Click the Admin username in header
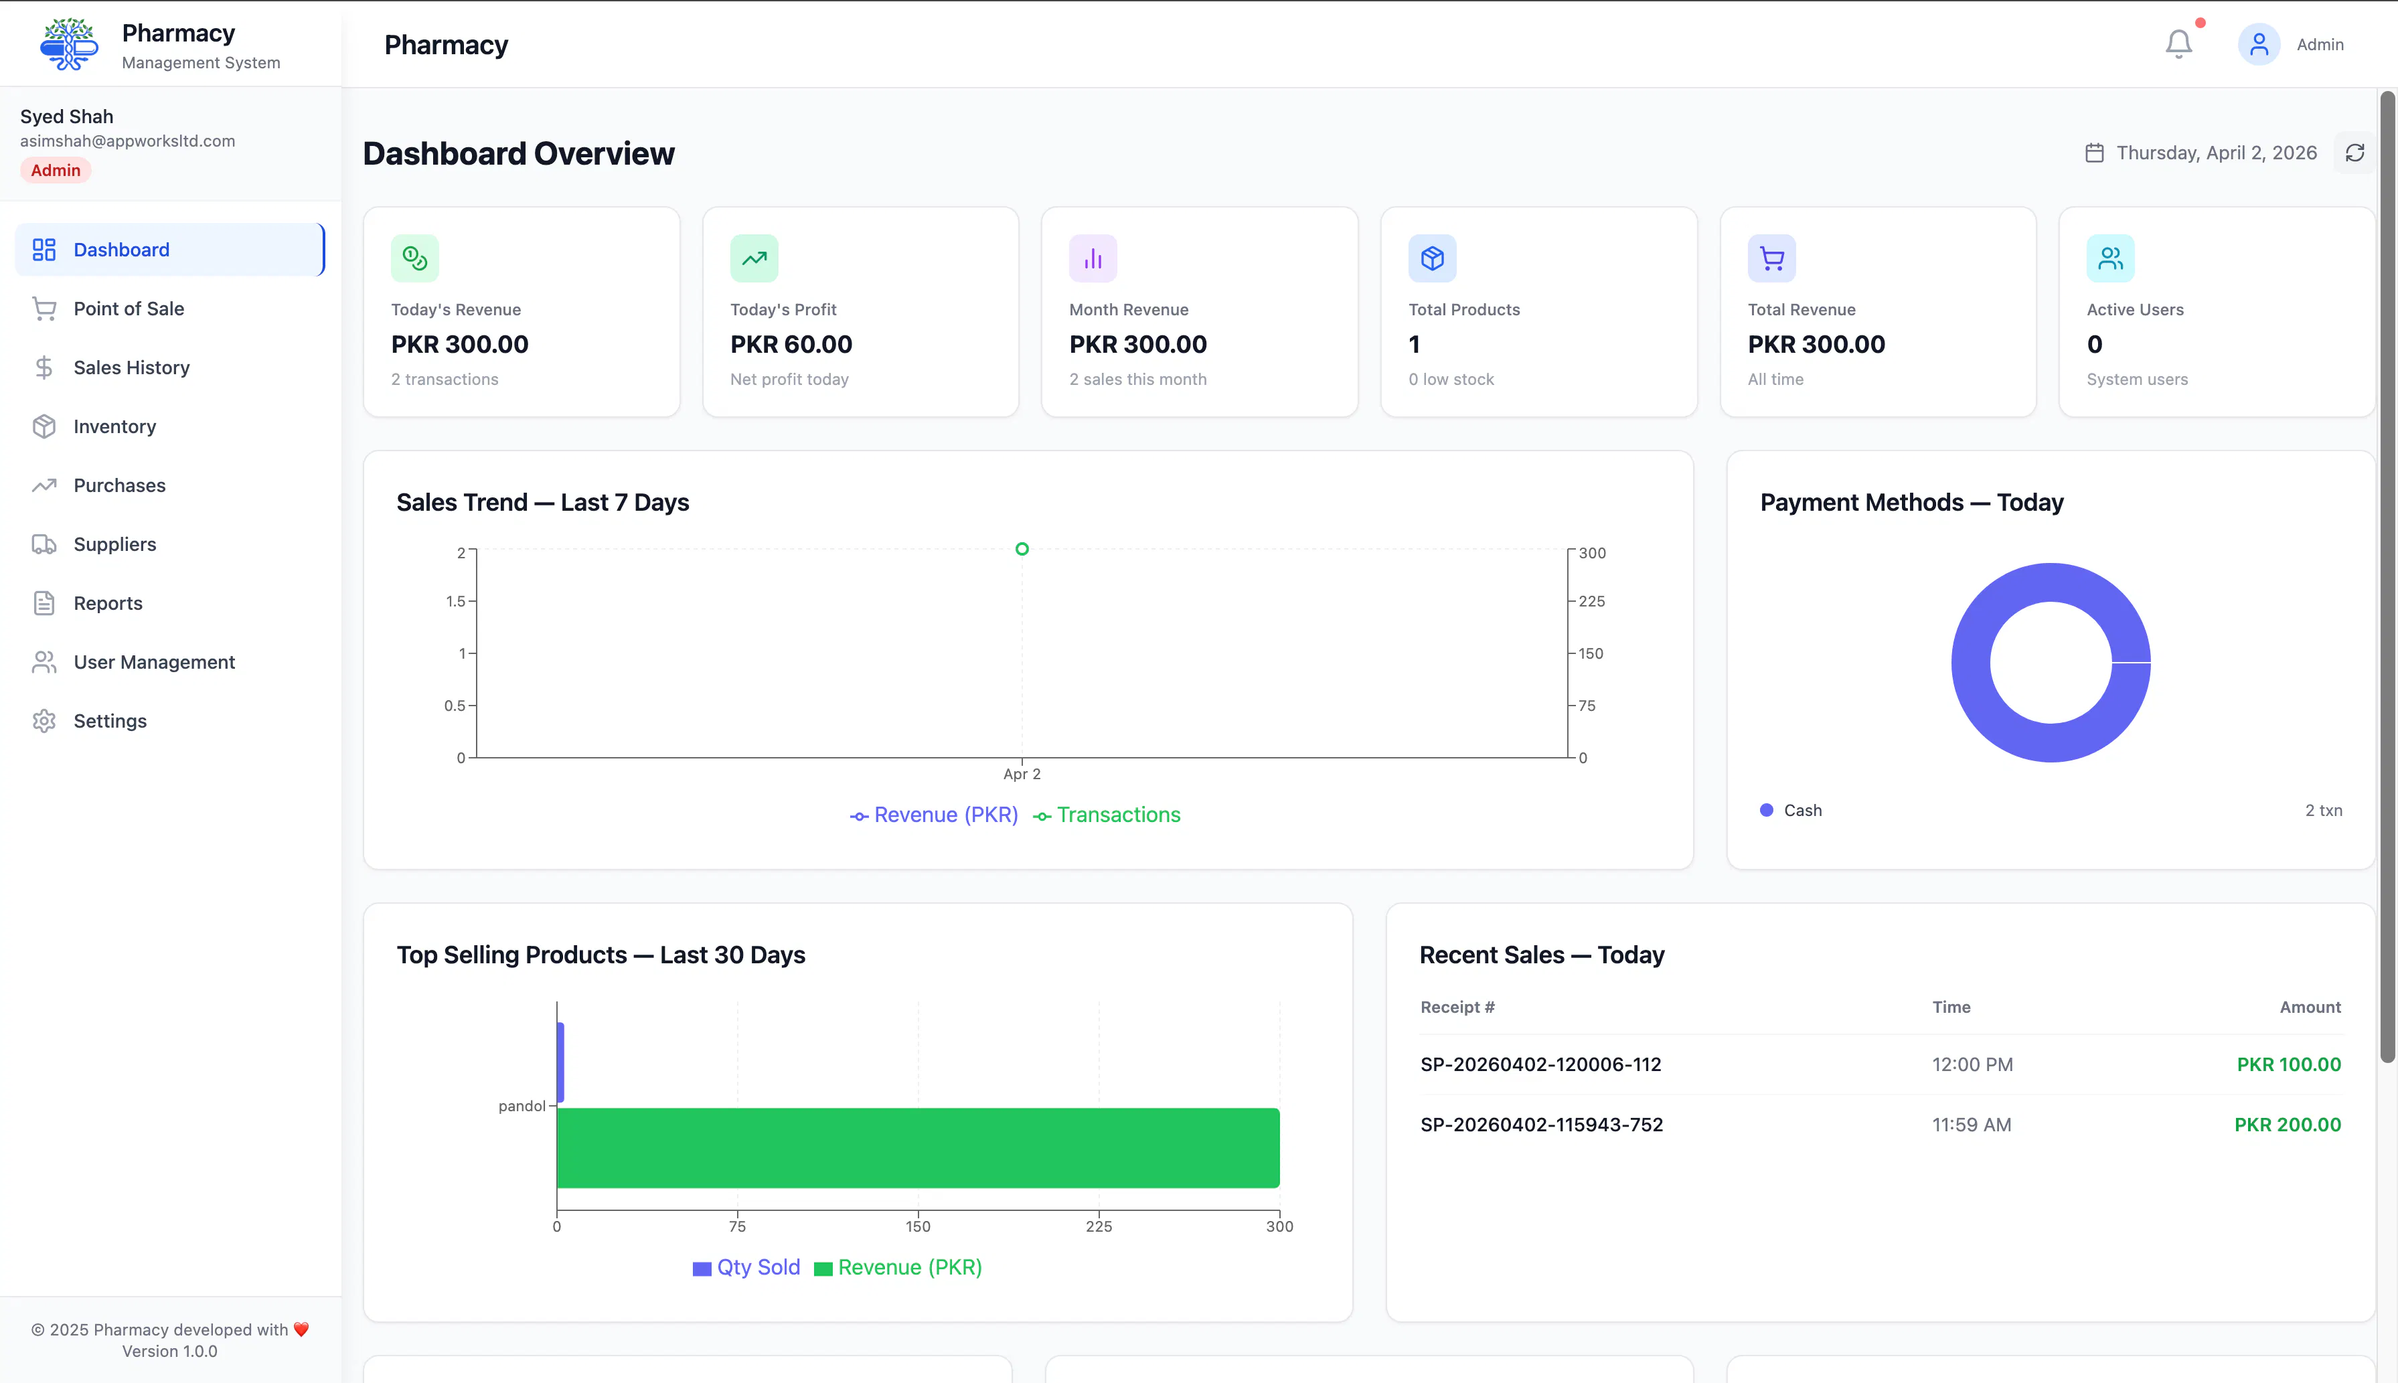 coord(2320,45)
